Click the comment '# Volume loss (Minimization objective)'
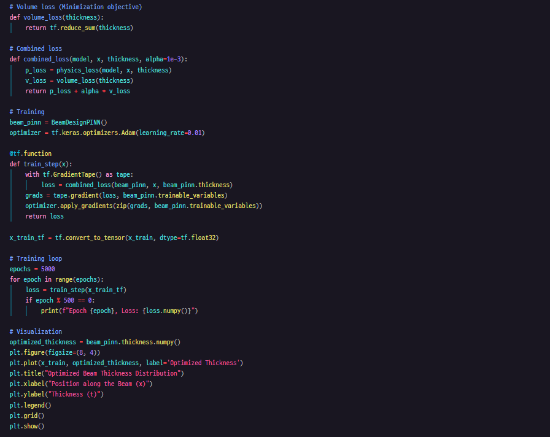Screen dimensions: 550x437 point(76,7)
